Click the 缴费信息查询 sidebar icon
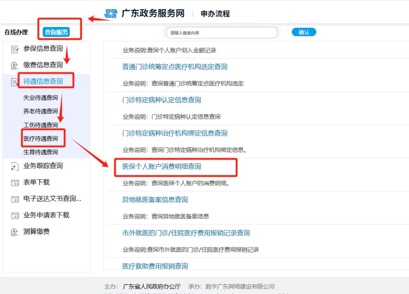The image size is (409, 294). [15, 65]
